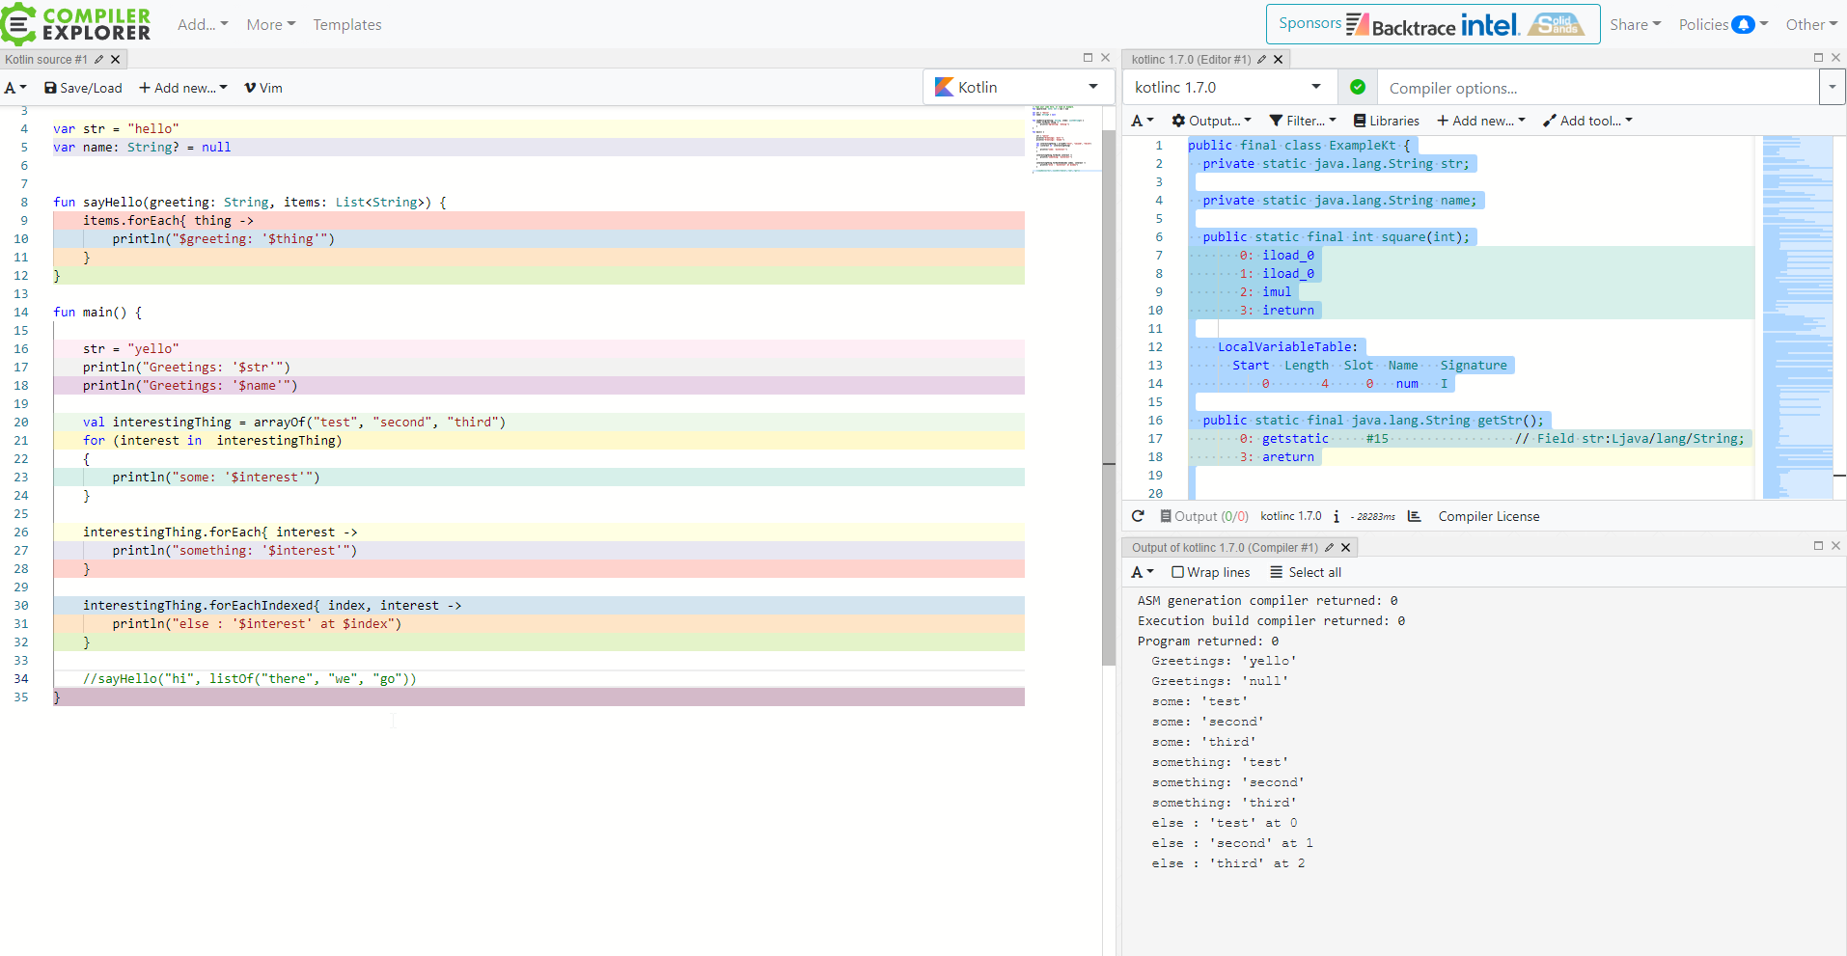Close the Output of kotlinc 1.7.0 tab
Image resolution: width=1847 pixels, height=956 pixels.
click(1346, 548)
